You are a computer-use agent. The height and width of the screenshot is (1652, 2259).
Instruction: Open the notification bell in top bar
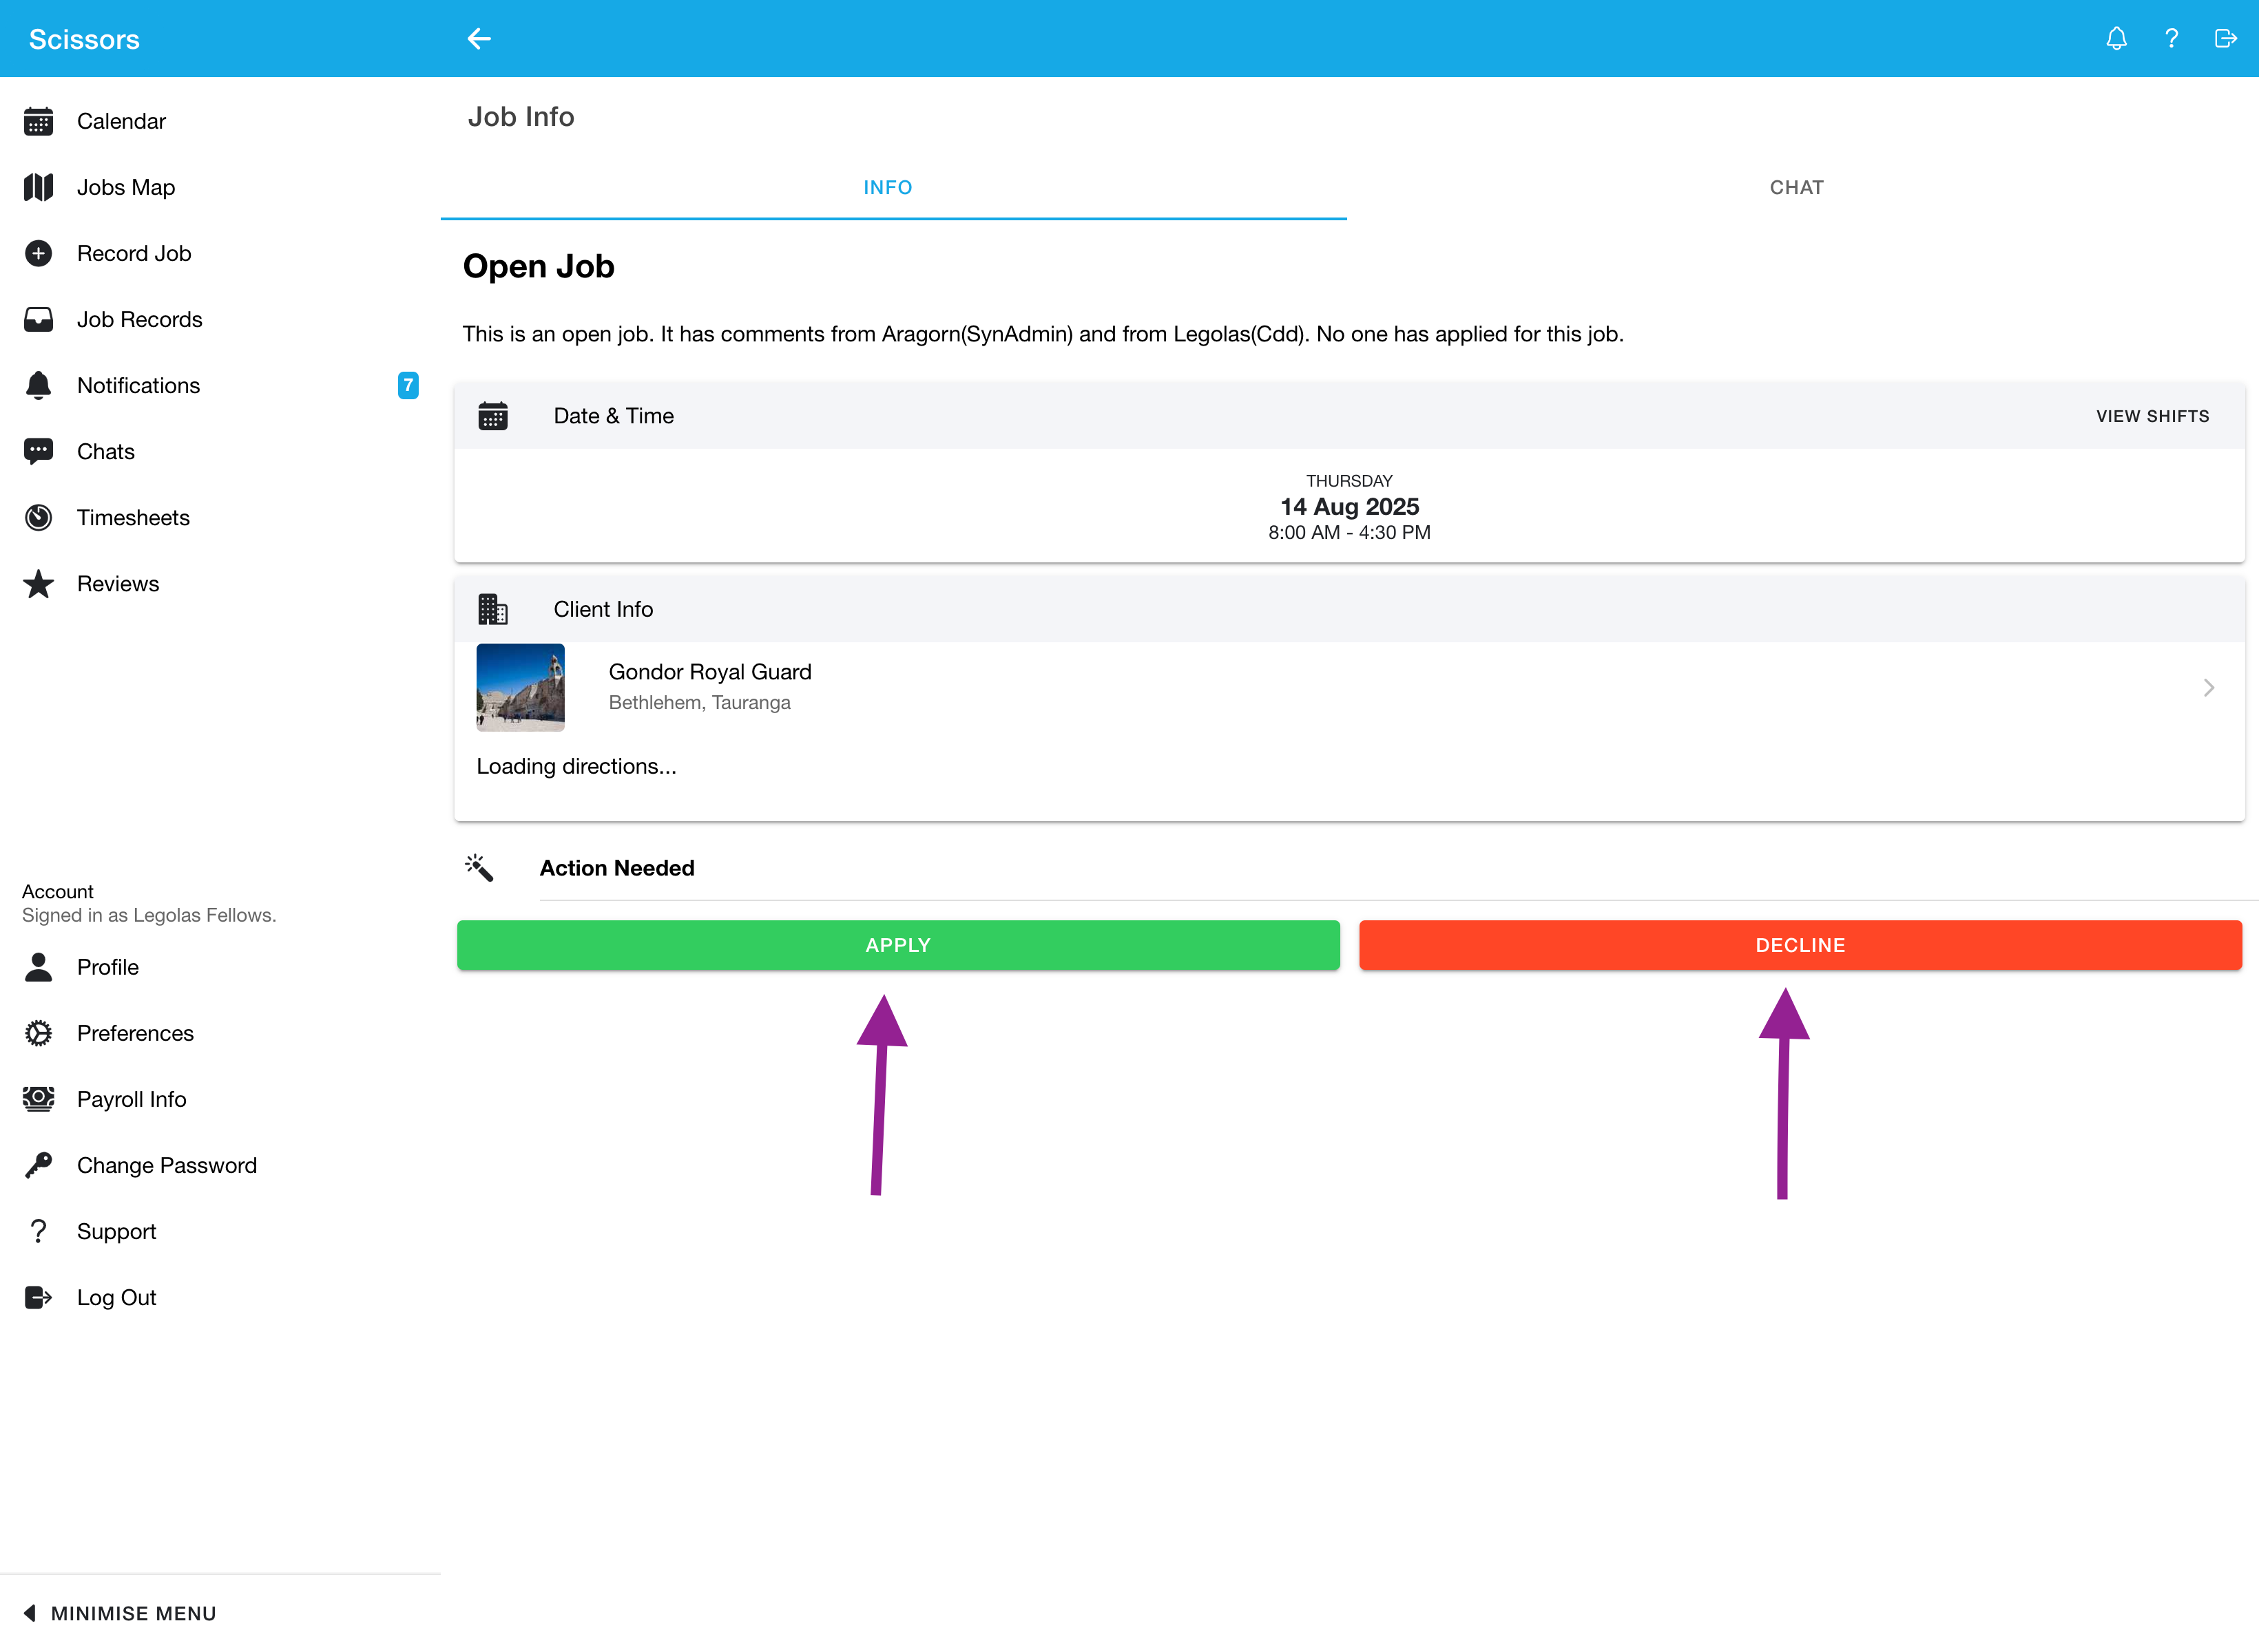[2116, 39]
